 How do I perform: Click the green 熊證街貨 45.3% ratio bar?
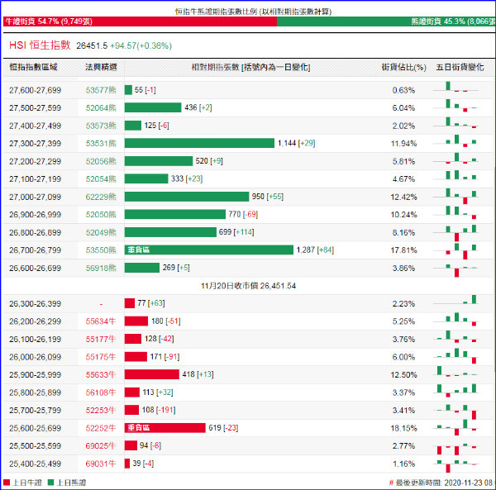(386, 21)
